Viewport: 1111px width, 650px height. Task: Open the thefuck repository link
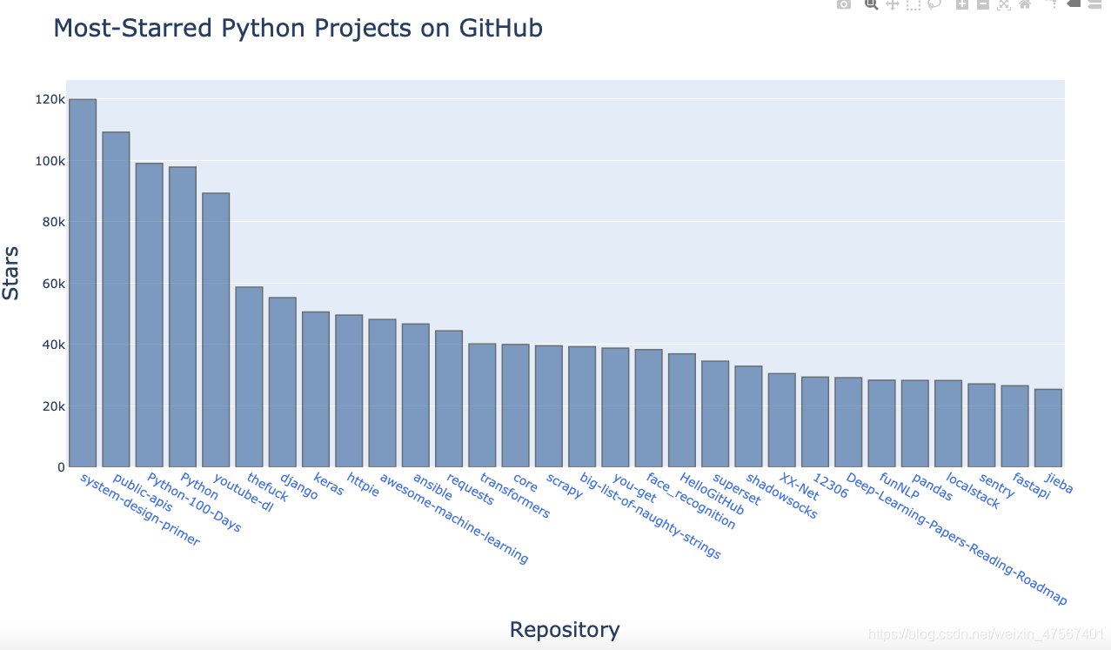(267, 486)
